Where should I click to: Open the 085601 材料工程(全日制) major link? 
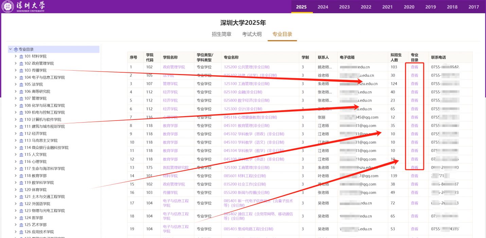[x=245, y=176]
